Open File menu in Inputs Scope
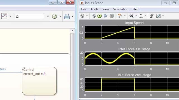The image size is (179, 100). tap(84, 9)
